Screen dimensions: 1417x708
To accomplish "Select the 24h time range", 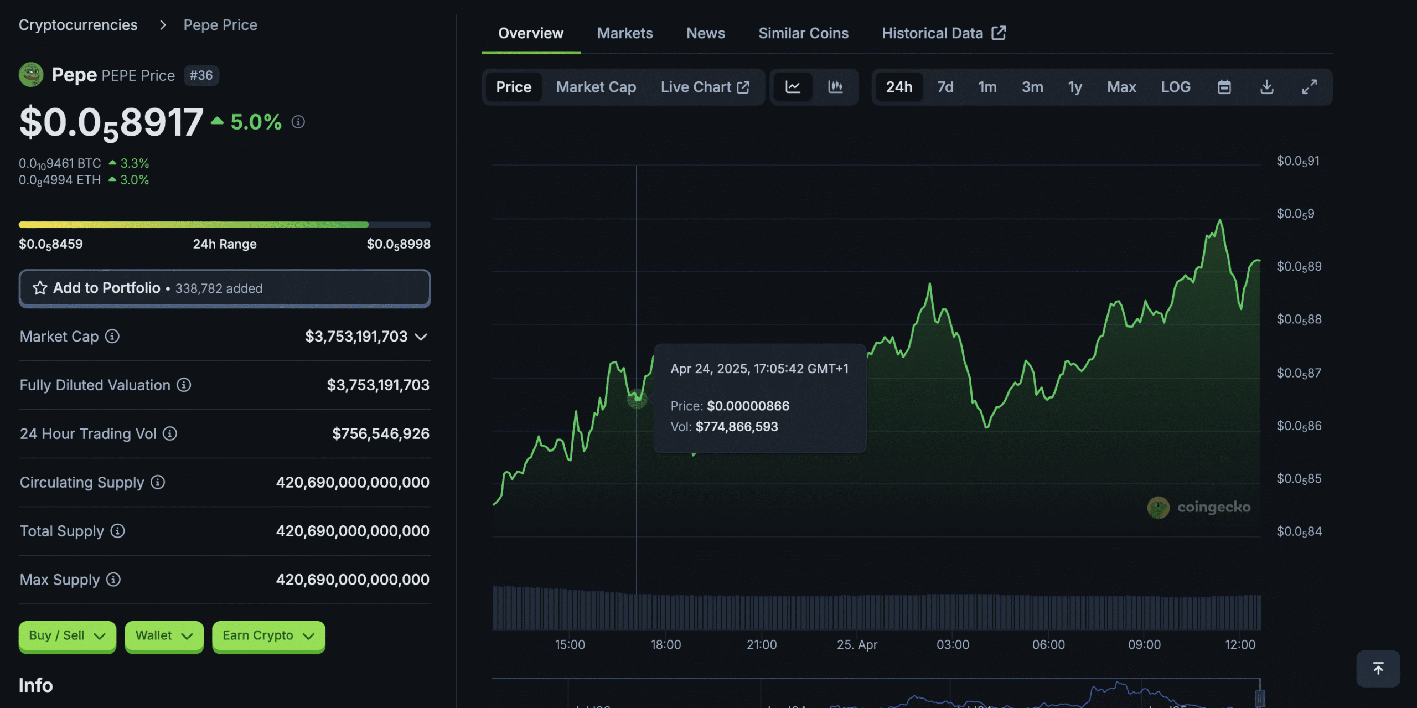I will 899,87.
